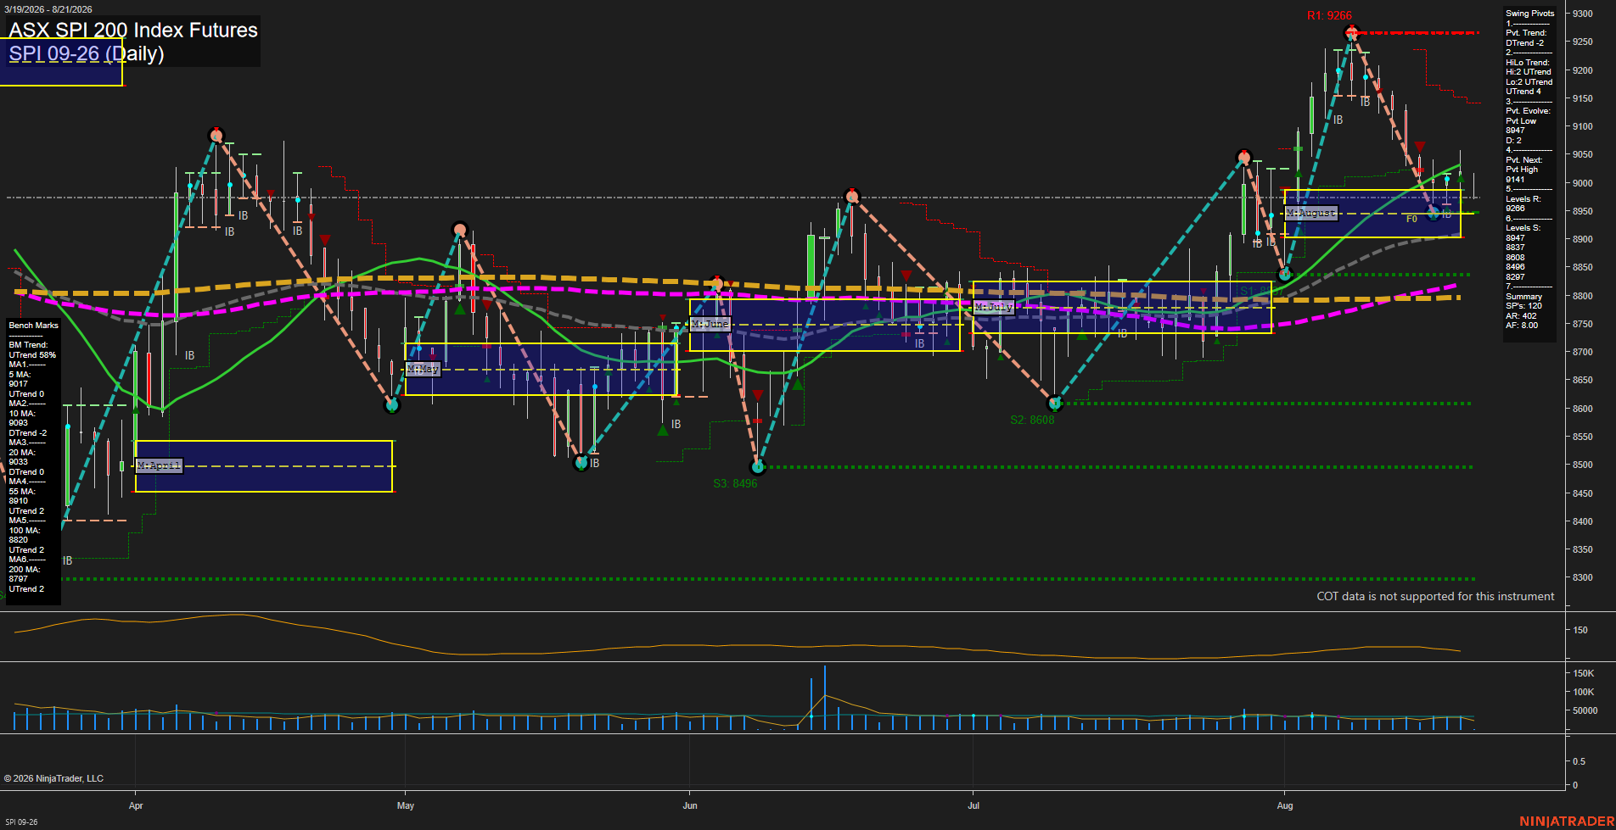Viewport: 1616px width, 830px height.
Task: Click the late May swing low pivot marker
Action: tap(581, 463)
